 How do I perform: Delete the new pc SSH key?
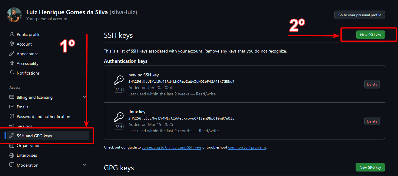(372, 85)
